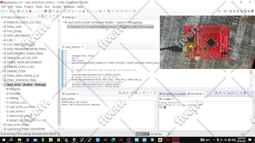Open the Windows notification center icon

(250, 140)
